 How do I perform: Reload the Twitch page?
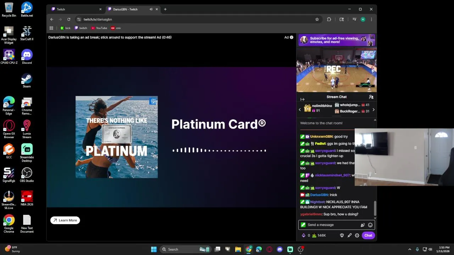[69, 19]
